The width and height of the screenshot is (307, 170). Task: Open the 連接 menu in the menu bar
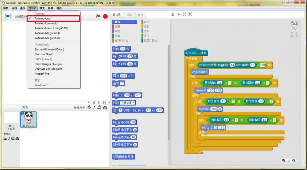23,8
